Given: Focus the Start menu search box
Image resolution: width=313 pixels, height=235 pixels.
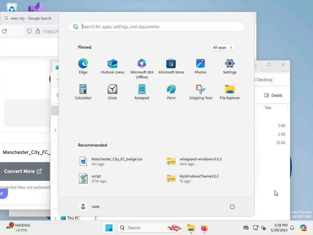Looking at the screenshot, I should tap(156, 27).
